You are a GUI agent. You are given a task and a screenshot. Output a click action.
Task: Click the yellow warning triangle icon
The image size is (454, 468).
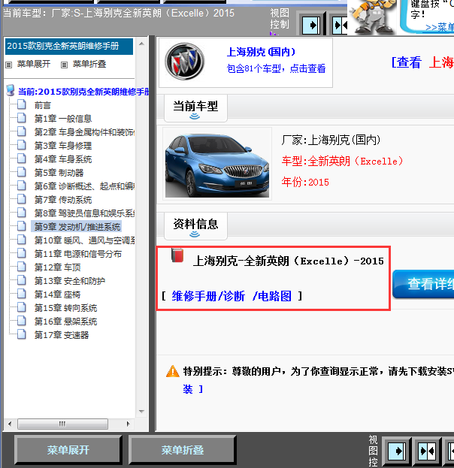[173, 371]
